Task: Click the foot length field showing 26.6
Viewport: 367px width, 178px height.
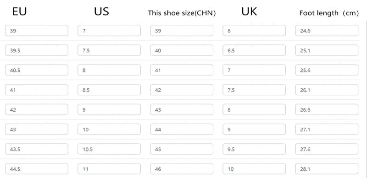Action: tap(327, 109)
